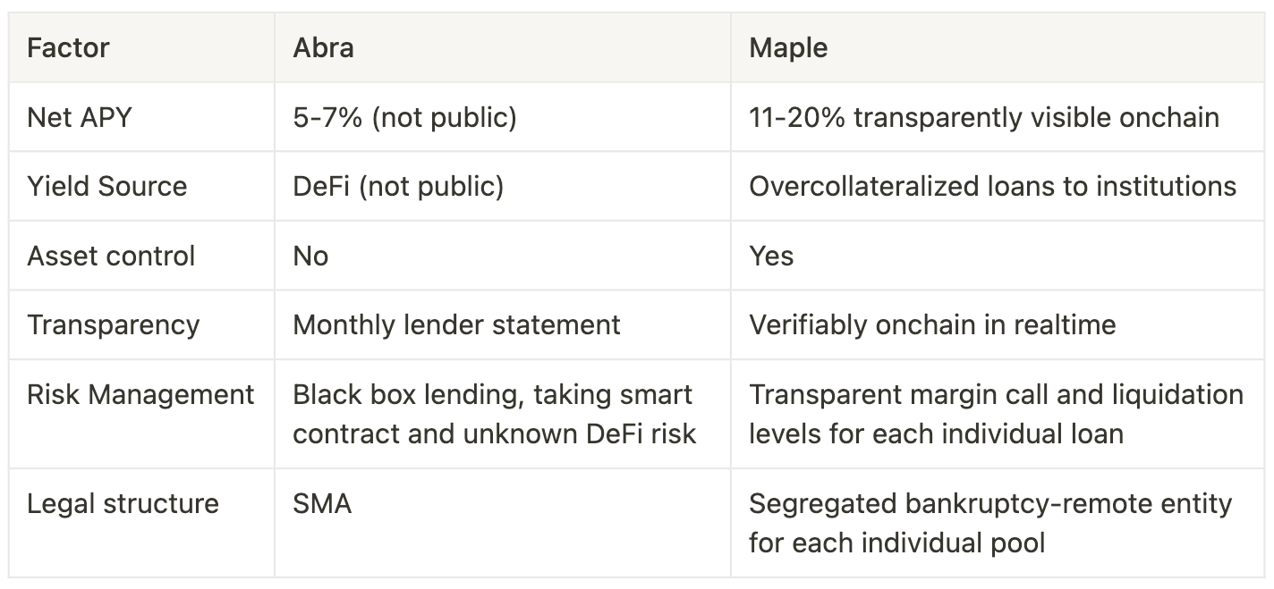
Task: Select the Verifiably onchain in realtime cell
Action: [998, 324]
